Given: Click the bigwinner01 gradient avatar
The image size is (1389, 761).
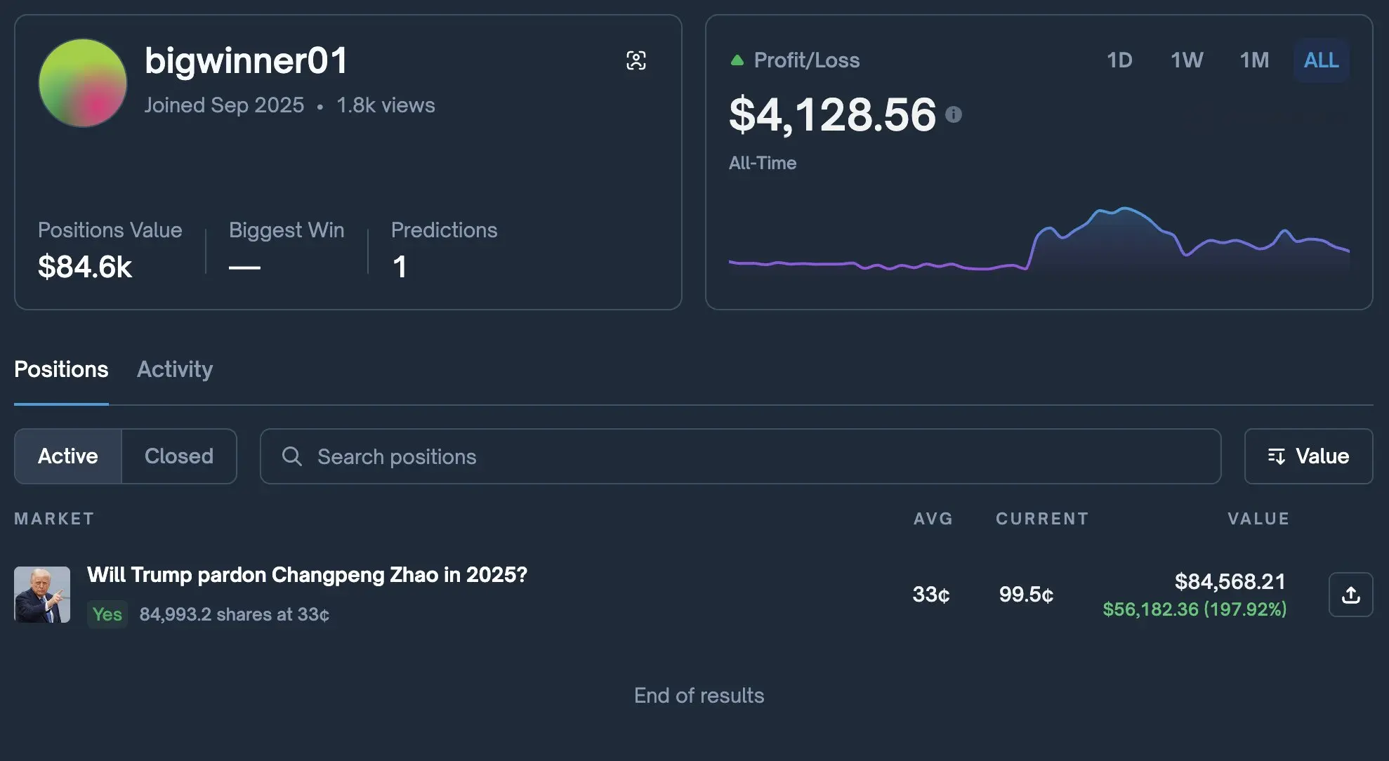Looking at the screenshot, I should [x=83, y=83].
